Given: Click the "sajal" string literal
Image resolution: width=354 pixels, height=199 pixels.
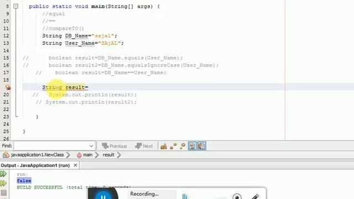Looking at the screenshot, I should [103, 35].
